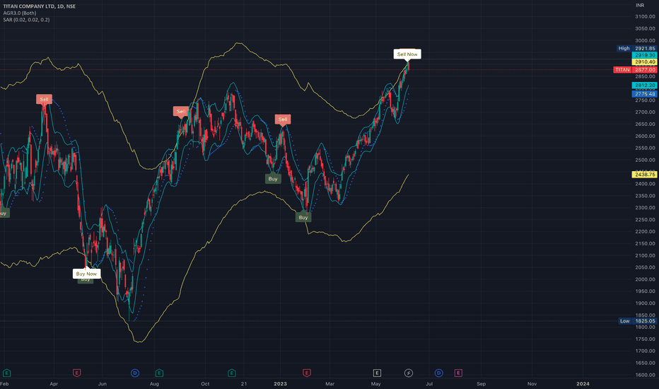Viewport: 659px width, 389px height.
Task: Click the INR currency label
Action: (x=640, y=5)
